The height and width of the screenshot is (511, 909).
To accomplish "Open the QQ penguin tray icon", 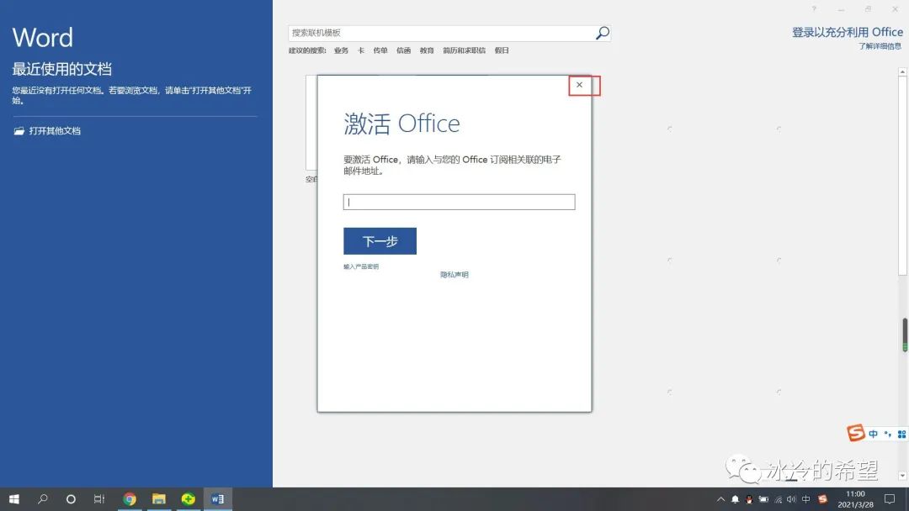I will point(749,499).
